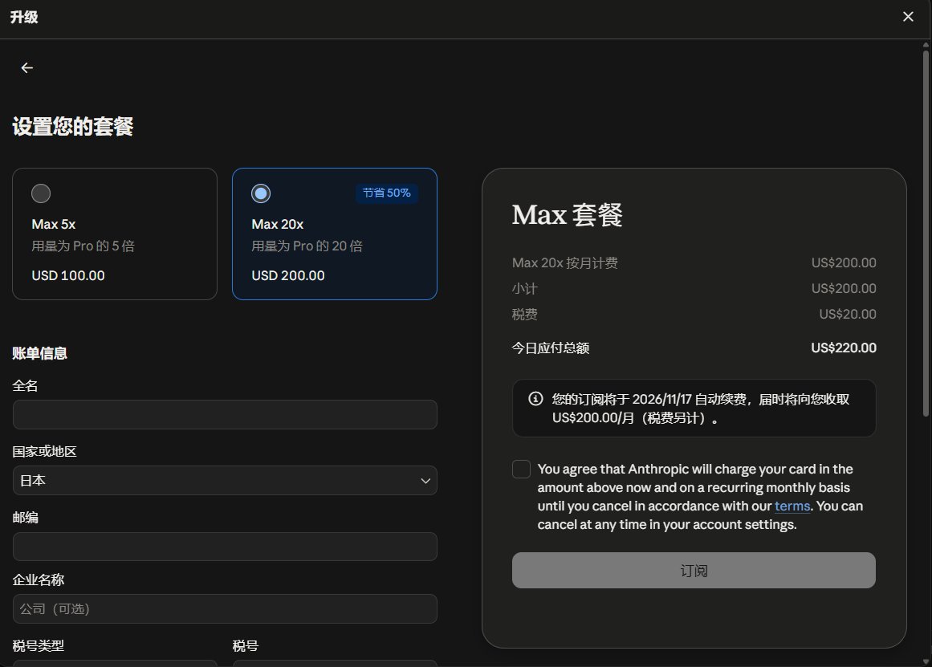Select the Max 20x plan radio button

[x=261, y=193]
